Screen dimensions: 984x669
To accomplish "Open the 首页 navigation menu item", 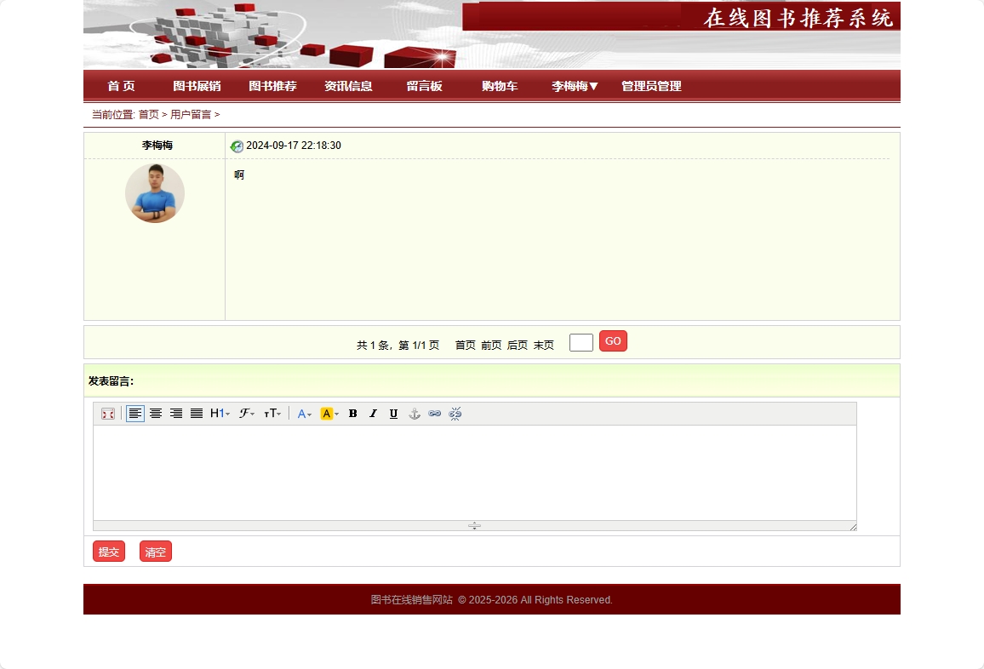I will click(x=121, y=86).
